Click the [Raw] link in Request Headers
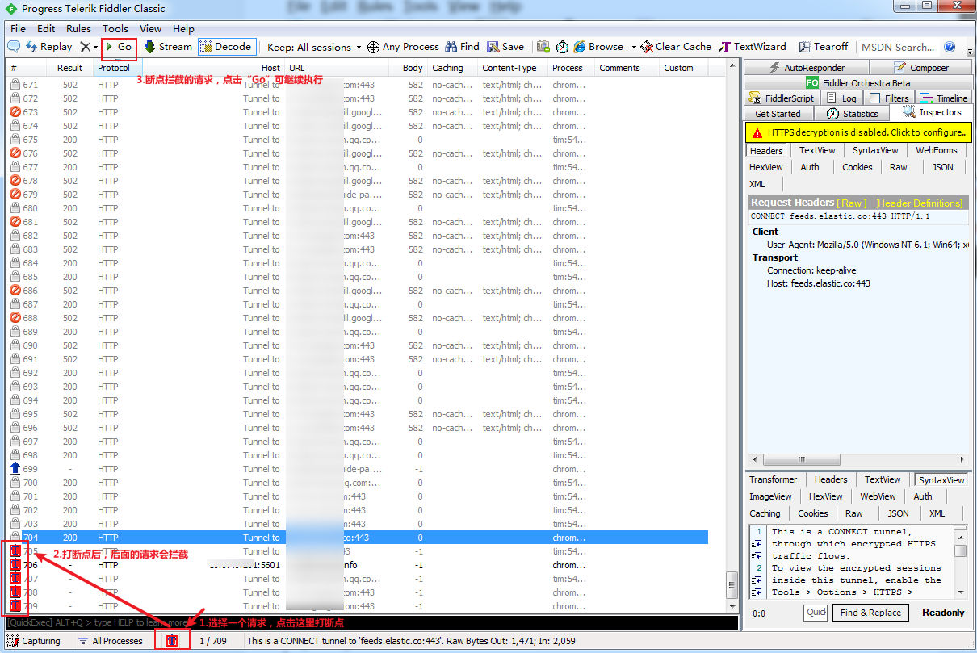977x653 pixels. (x=852, y=203)
